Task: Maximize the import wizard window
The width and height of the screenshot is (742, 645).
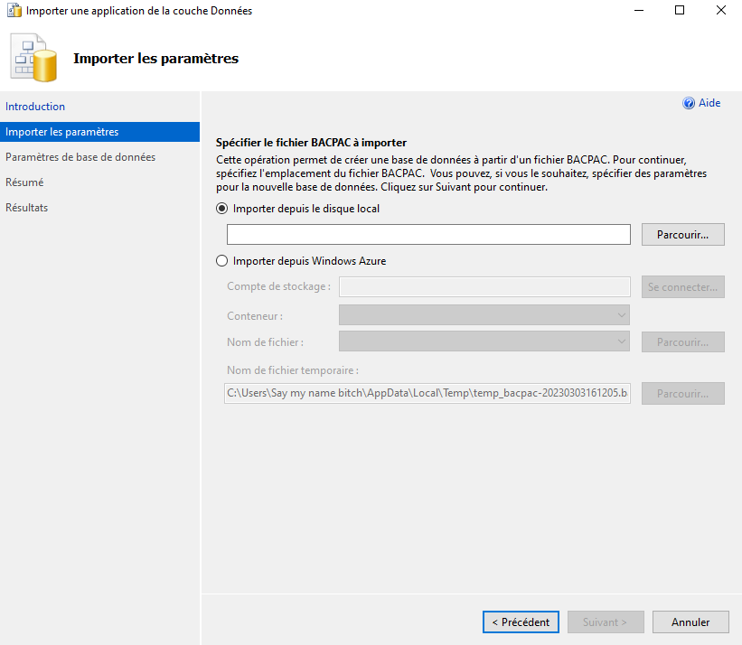Action: tap(680, 10)
